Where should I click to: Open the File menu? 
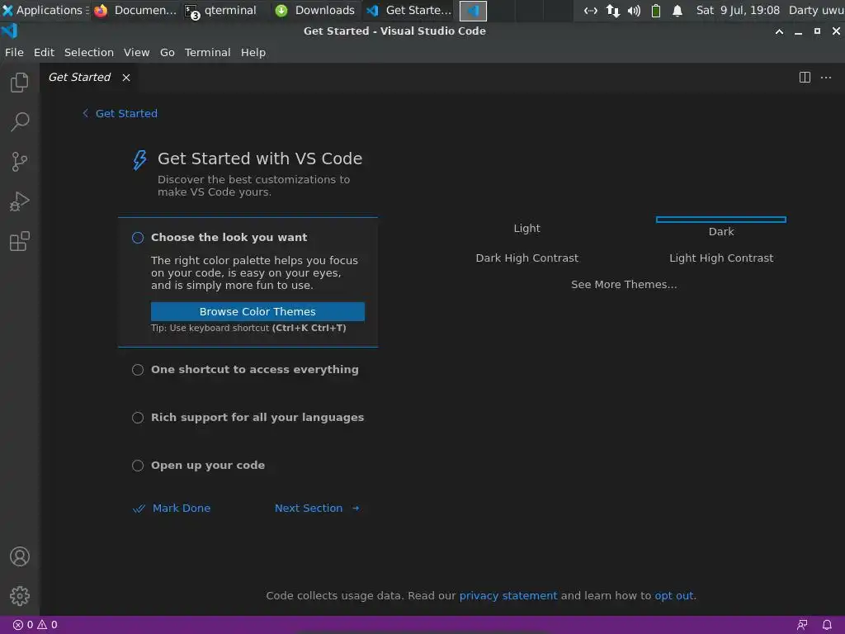[14, 52]
